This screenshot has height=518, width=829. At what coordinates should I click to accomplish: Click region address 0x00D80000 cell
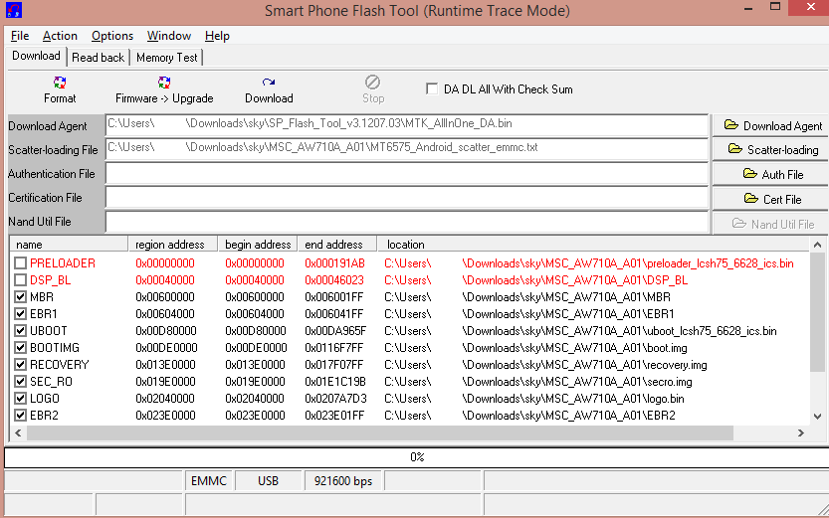coord(166,331)
